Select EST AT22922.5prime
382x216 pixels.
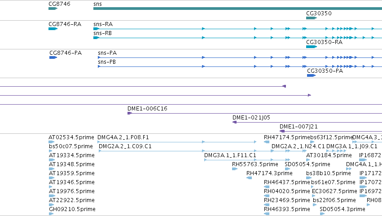[72, 200]
